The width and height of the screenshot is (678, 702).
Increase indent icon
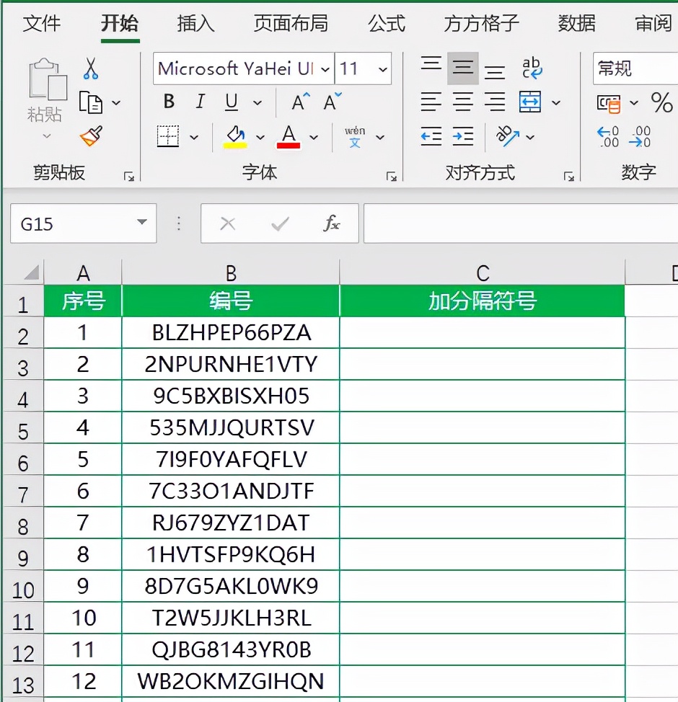tap(463, 136)
